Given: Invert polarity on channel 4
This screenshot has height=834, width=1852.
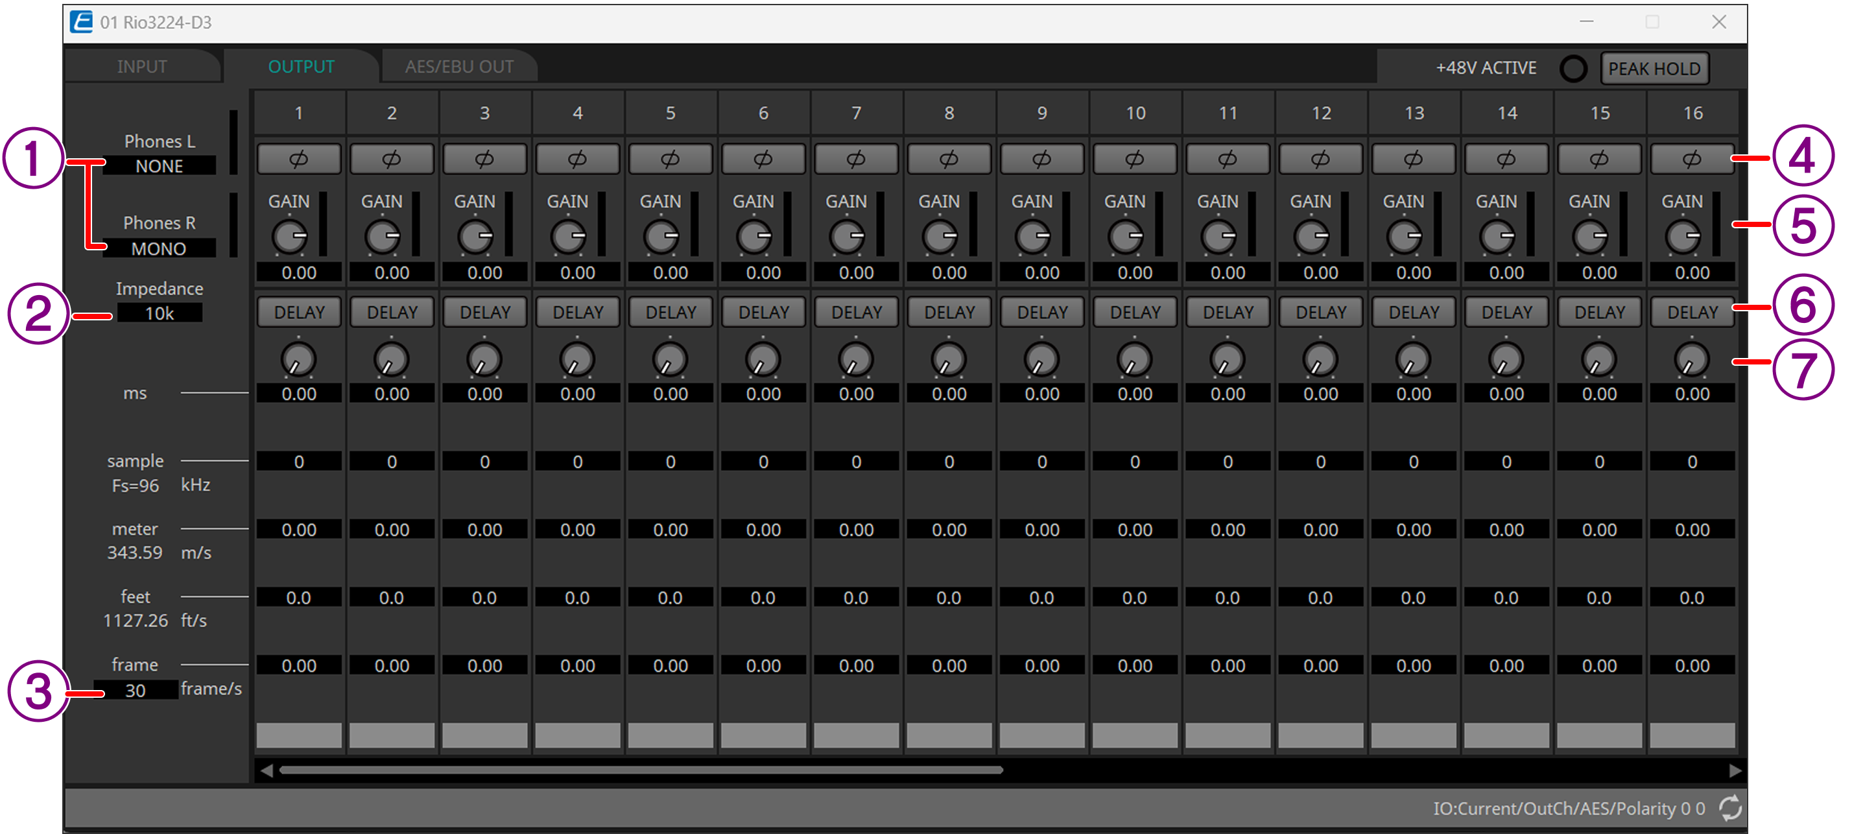Looking at the screenshot, I should 577,159.
